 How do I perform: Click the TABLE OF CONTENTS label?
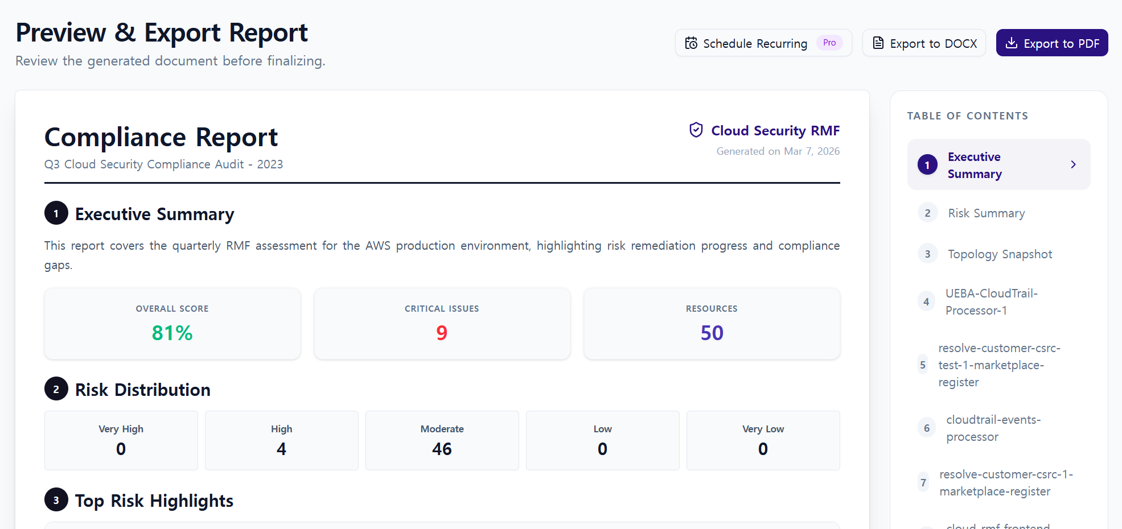(968, 116)
